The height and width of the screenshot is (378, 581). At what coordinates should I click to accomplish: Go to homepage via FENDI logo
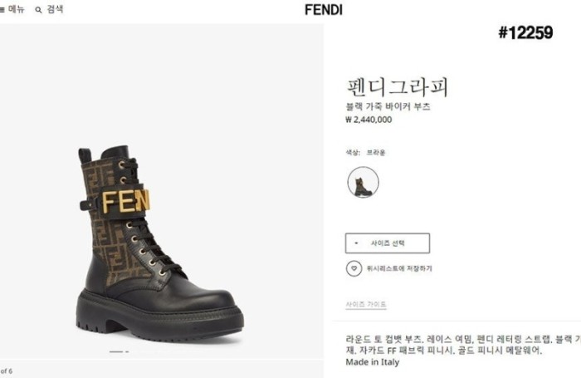(x=323, y=10)
